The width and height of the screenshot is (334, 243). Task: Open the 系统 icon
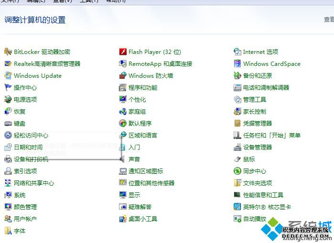pos(8,195)
